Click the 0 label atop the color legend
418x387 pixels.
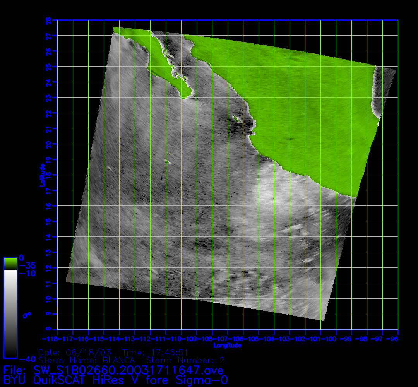click(22, 258)
